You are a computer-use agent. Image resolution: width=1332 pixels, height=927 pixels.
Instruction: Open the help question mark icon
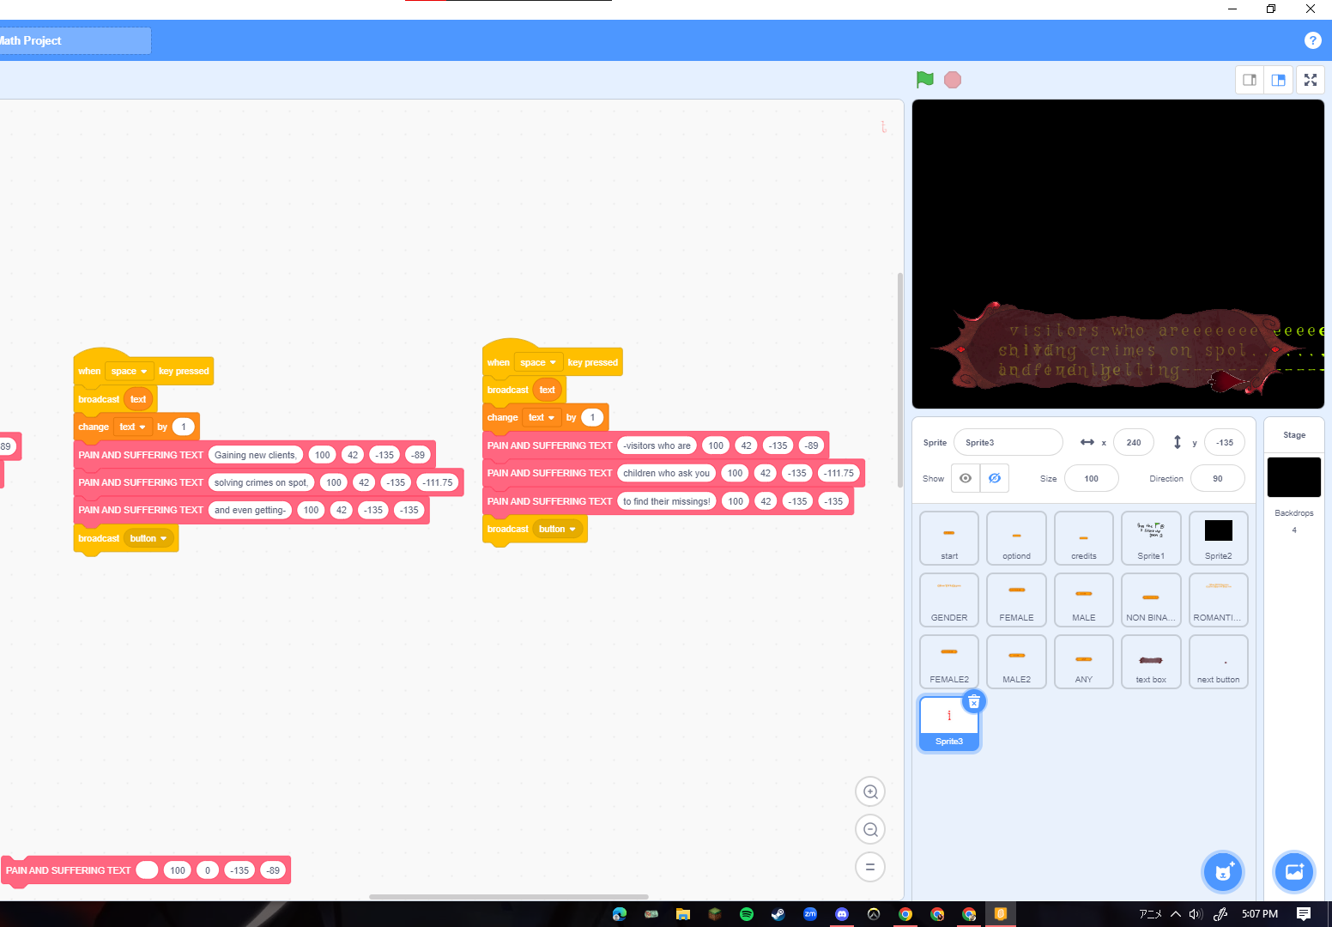coord(1312,40)
